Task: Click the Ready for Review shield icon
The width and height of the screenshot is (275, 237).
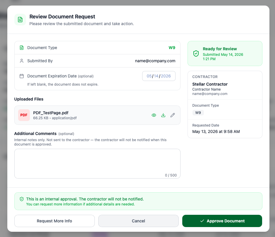Action: pyautogui.click(x=196, y=53)
